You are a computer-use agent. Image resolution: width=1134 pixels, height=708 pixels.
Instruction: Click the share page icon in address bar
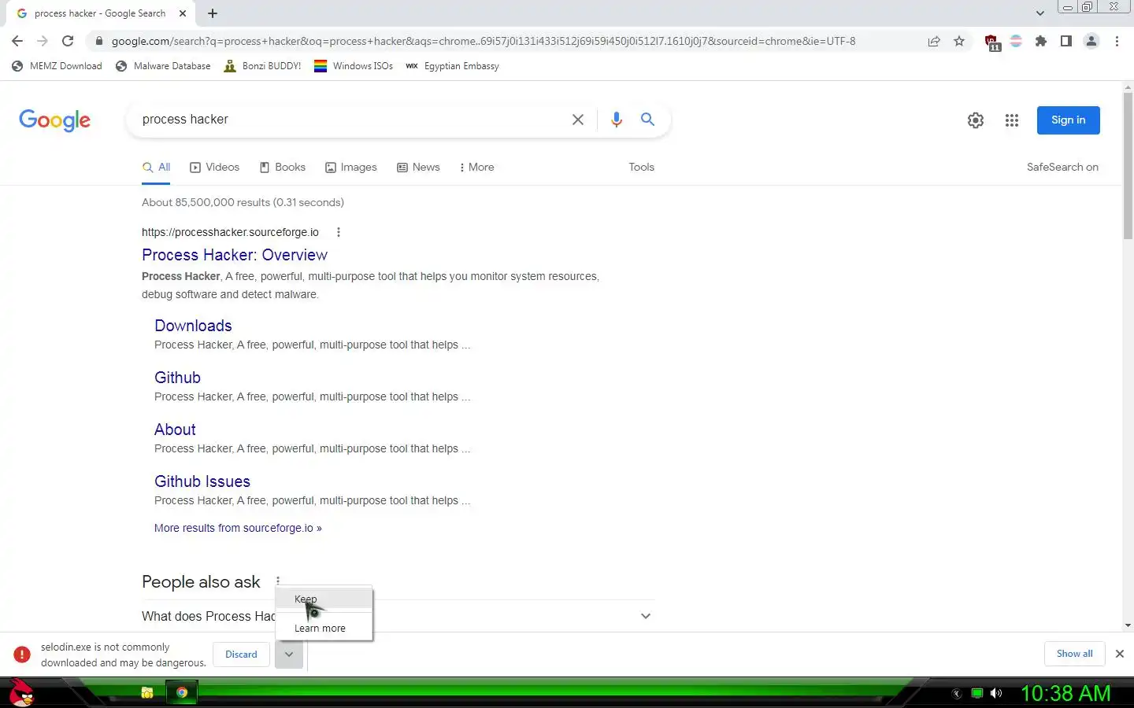(x=934, y=41)
